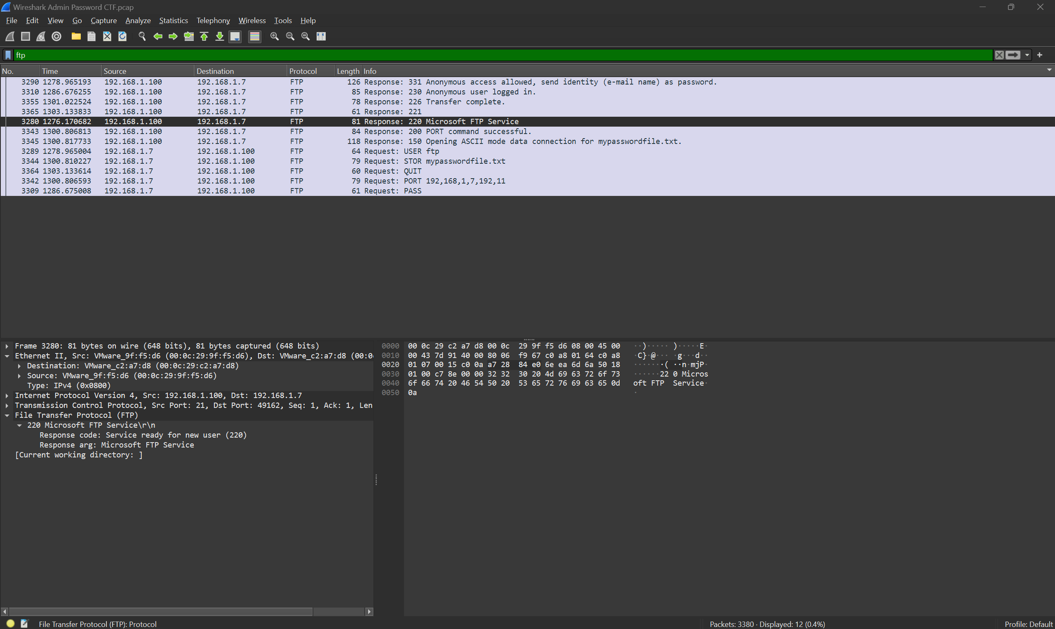
Task: Click display filter bookmark icon
Action: [x=8, y=55]
